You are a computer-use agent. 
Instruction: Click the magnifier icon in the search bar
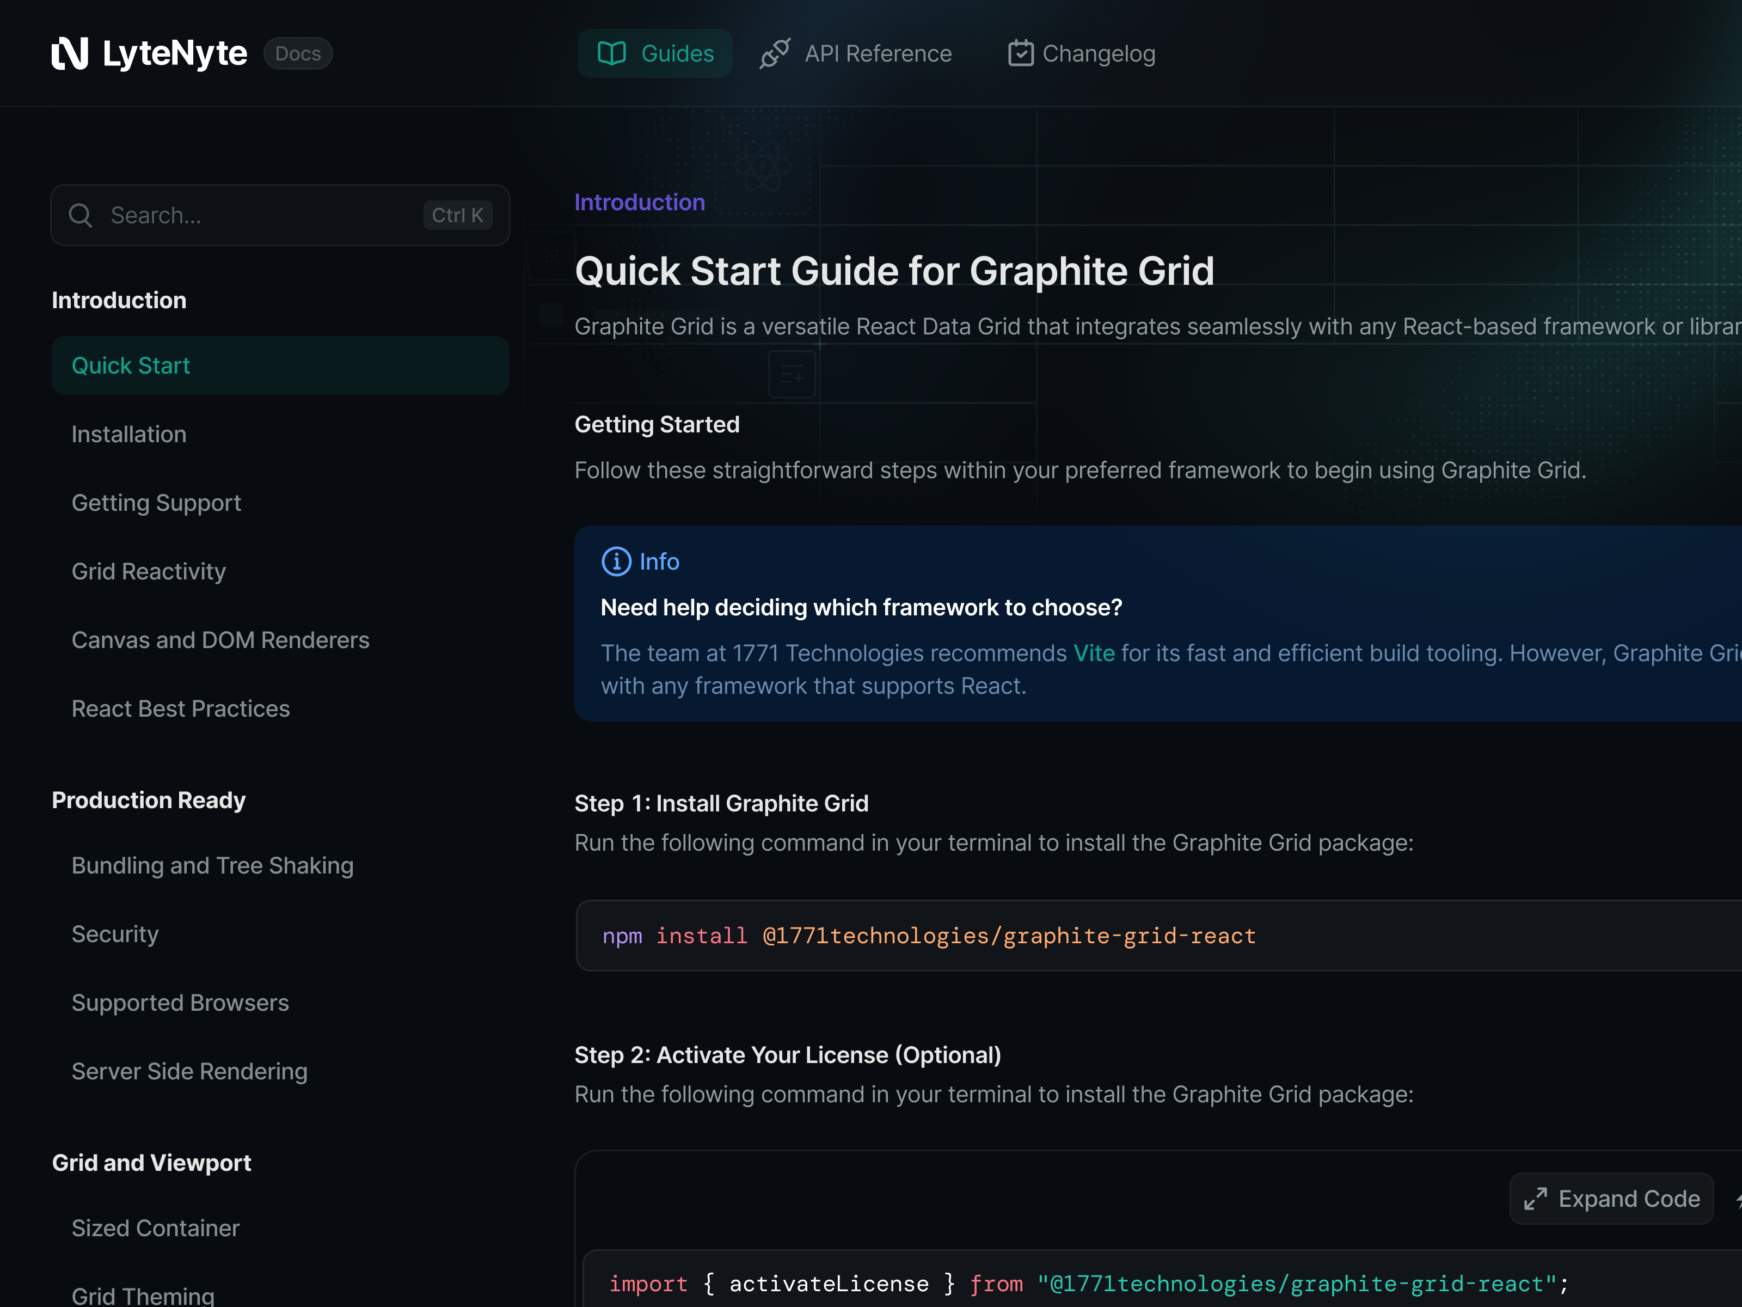81,214
